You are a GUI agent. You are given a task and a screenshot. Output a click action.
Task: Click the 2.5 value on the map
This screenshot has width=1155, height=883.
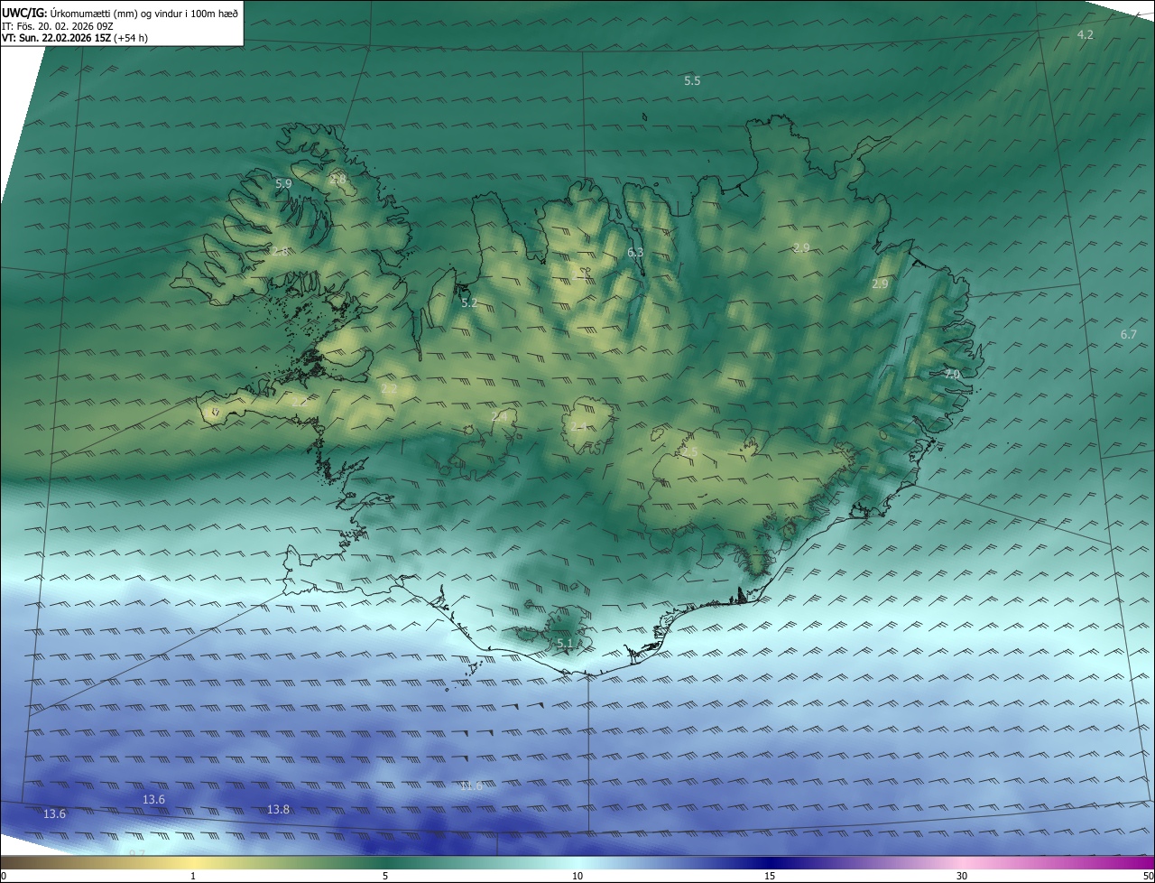[x=690, y=451]
